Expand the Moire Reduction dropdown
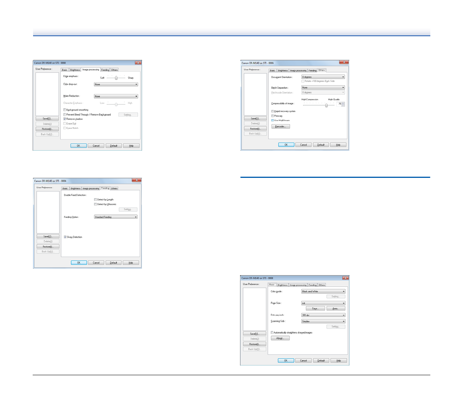Screen dimensions: 463x397 point(116,96)
